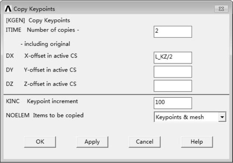Click the 'Keypoint increment' label
233x163 pixels.
[x=53, y=101]
